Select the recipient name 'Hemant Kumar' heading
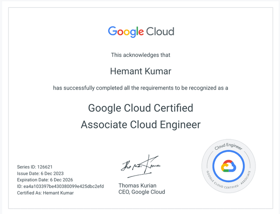The height and width of the screenshot is (214, 280). [x=140, y=71]
